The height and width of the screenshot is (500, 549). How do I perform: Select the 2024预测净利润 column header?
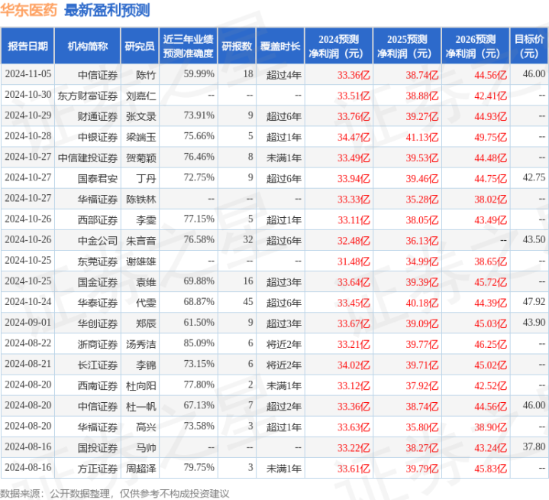338,46
